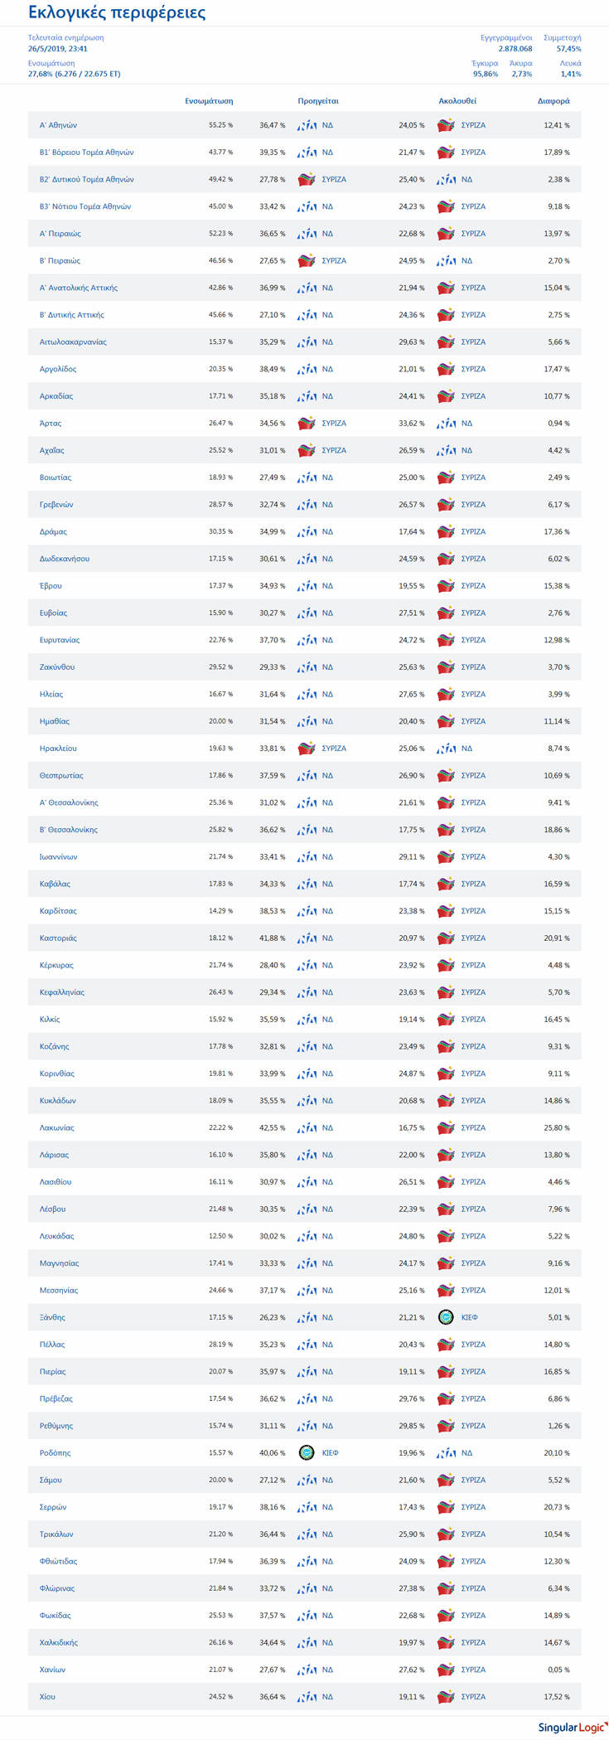
Task: Sort by the Ενσωμάτωση column header
Action: click(x=209, y=101)
